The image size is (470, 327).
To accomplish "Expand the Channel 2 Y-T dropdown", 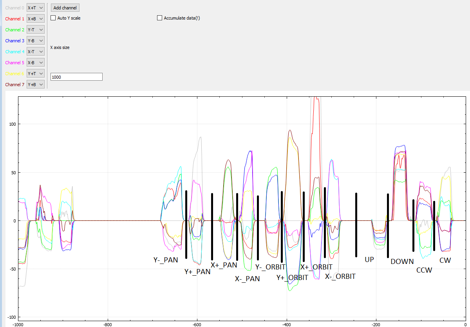I will coord(35,29).
